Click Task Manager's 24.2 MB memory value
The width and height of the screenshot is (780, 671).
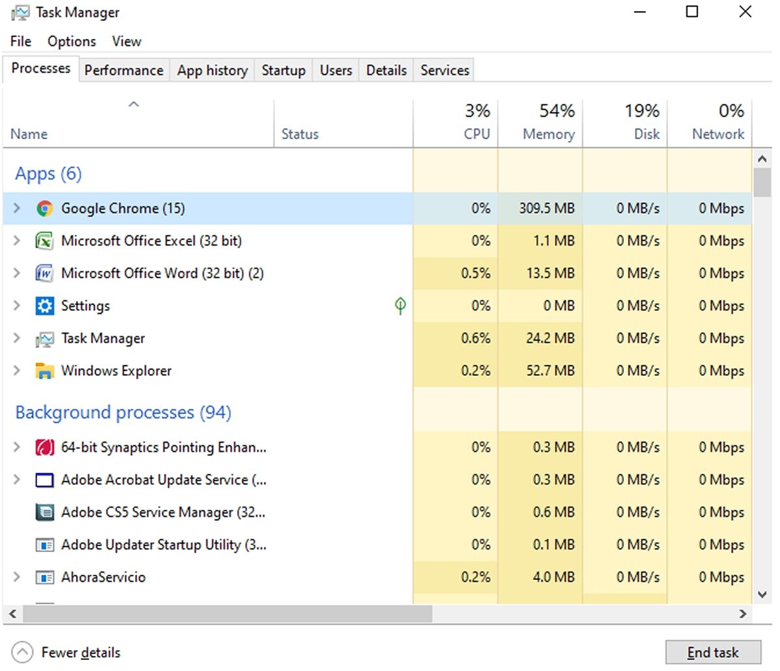click(551, 338)
